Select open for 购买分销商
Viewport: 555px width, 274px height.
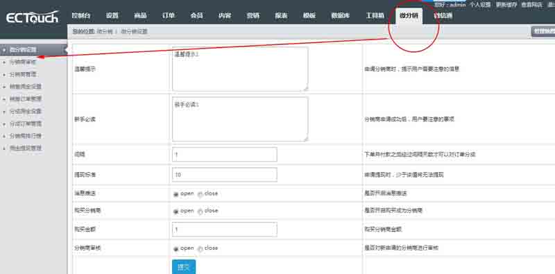(176, 212)
